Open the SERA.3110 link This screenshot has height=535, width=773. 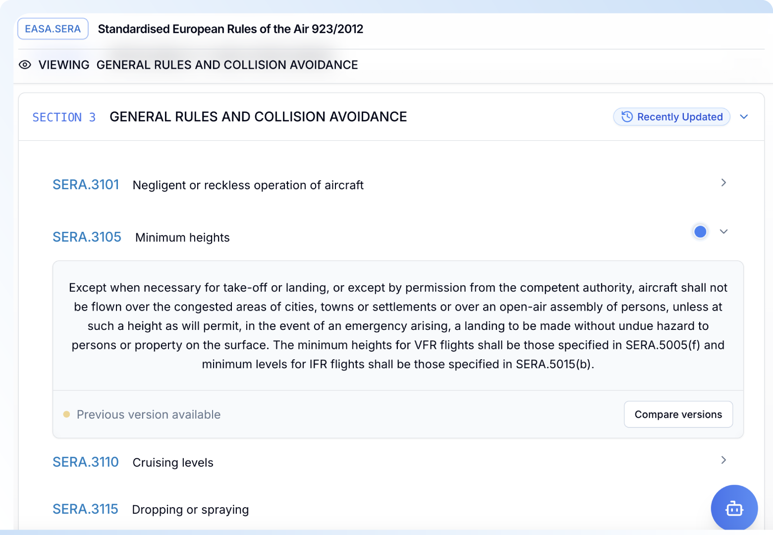pyautogui.click(x=86, y=462)
